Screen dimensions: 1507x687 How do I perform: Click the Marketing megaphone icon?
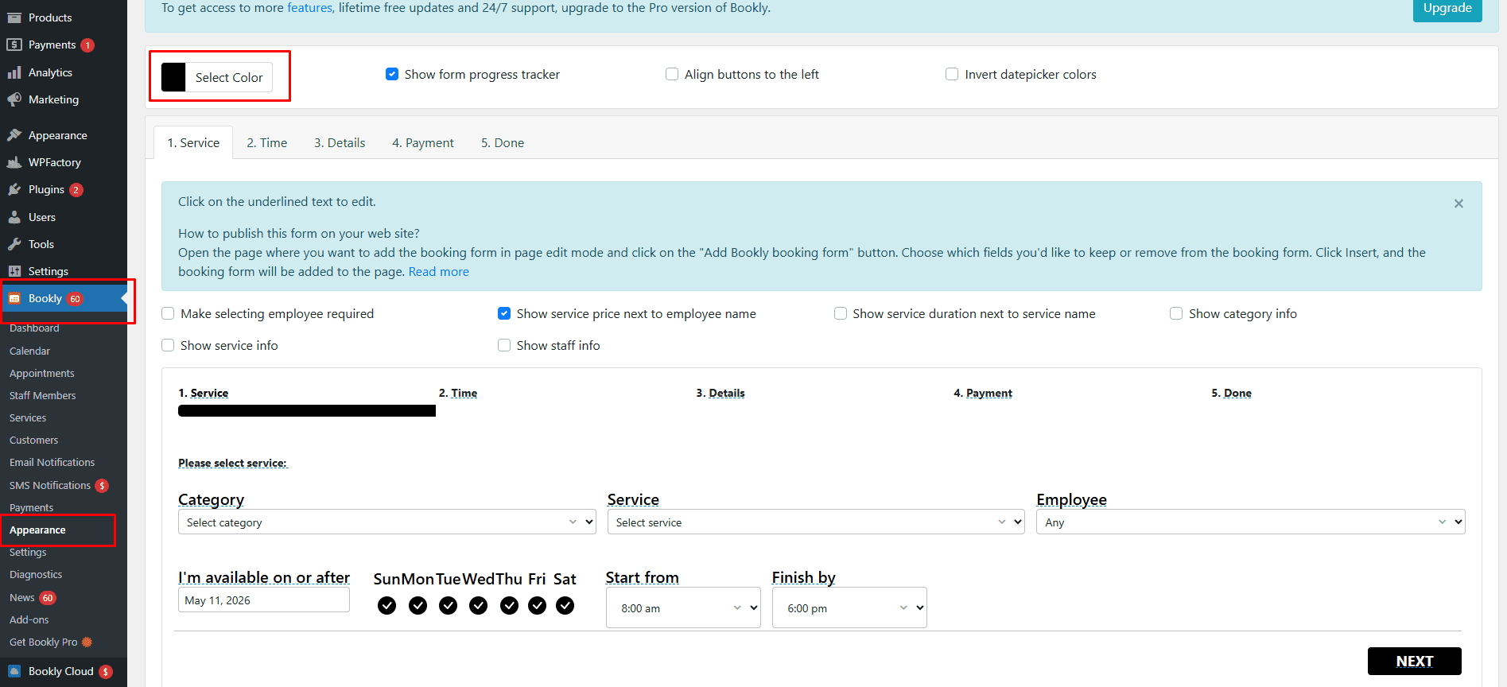(14, 99)
